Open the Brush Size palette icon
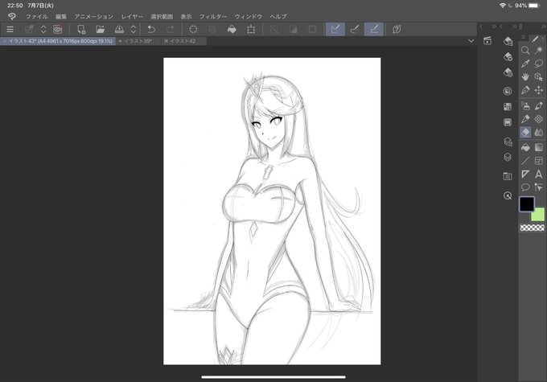 pos(508,72)
